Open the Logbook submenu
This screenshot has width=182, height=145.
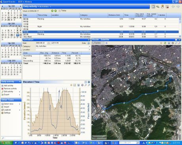(11, 110)
